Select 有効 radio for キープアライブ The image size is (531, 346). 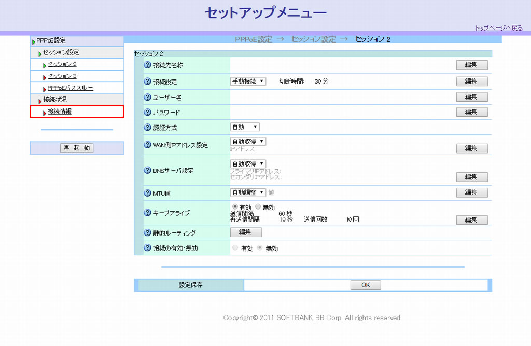click(235, 206)
